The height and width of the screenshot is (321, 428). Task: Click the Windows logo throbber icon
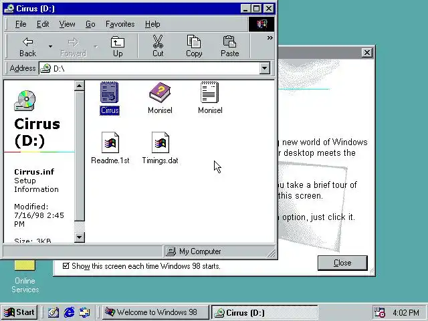261,24
